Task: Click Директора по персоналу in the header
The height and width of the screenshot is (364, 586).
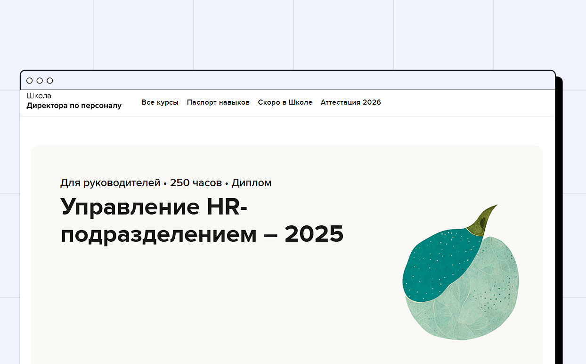Action: click(74, 106)
